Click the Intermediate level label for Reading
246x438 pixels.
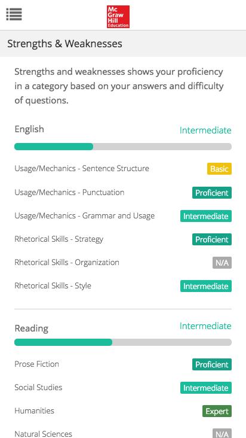[x=205, y=326]
